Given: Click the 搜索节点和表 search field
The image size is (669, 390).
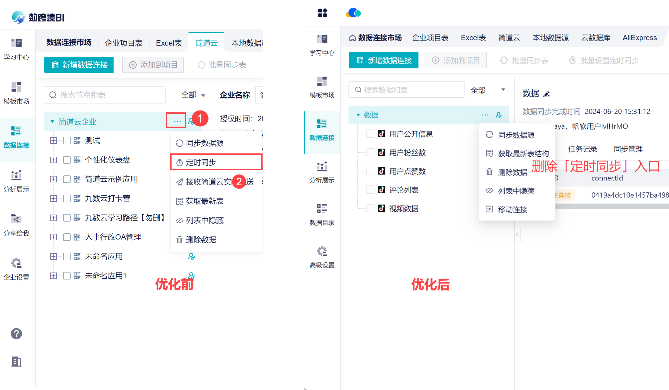Looking at the screenshot, I should pyautogui.click(x=105, y=95).
